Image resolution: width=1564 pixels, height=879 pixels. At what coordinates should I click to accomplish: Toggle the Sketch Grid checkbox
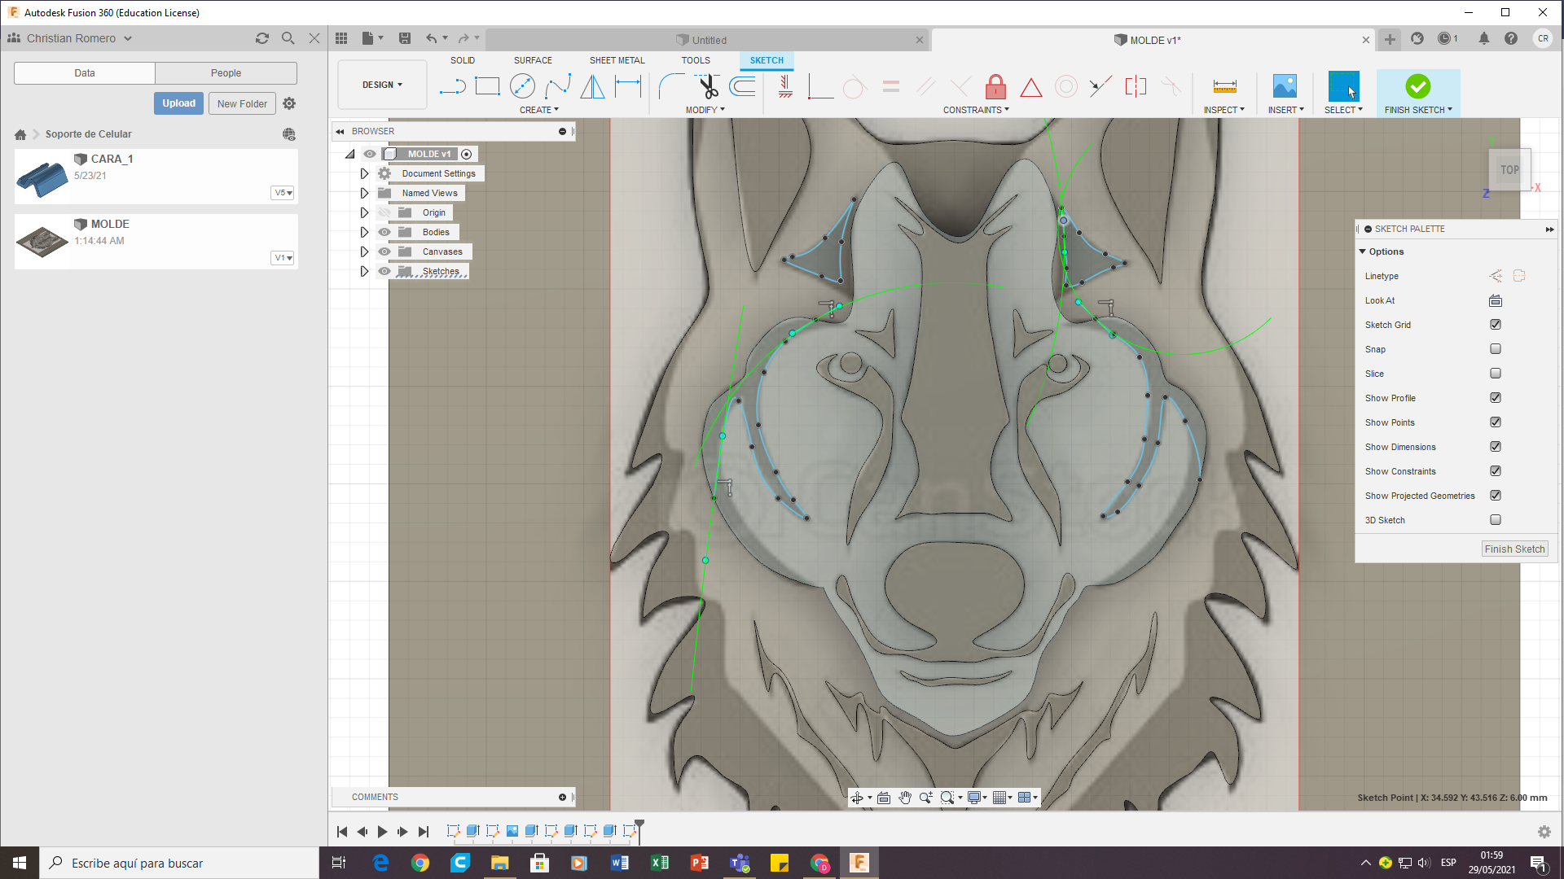[1496, 324]
